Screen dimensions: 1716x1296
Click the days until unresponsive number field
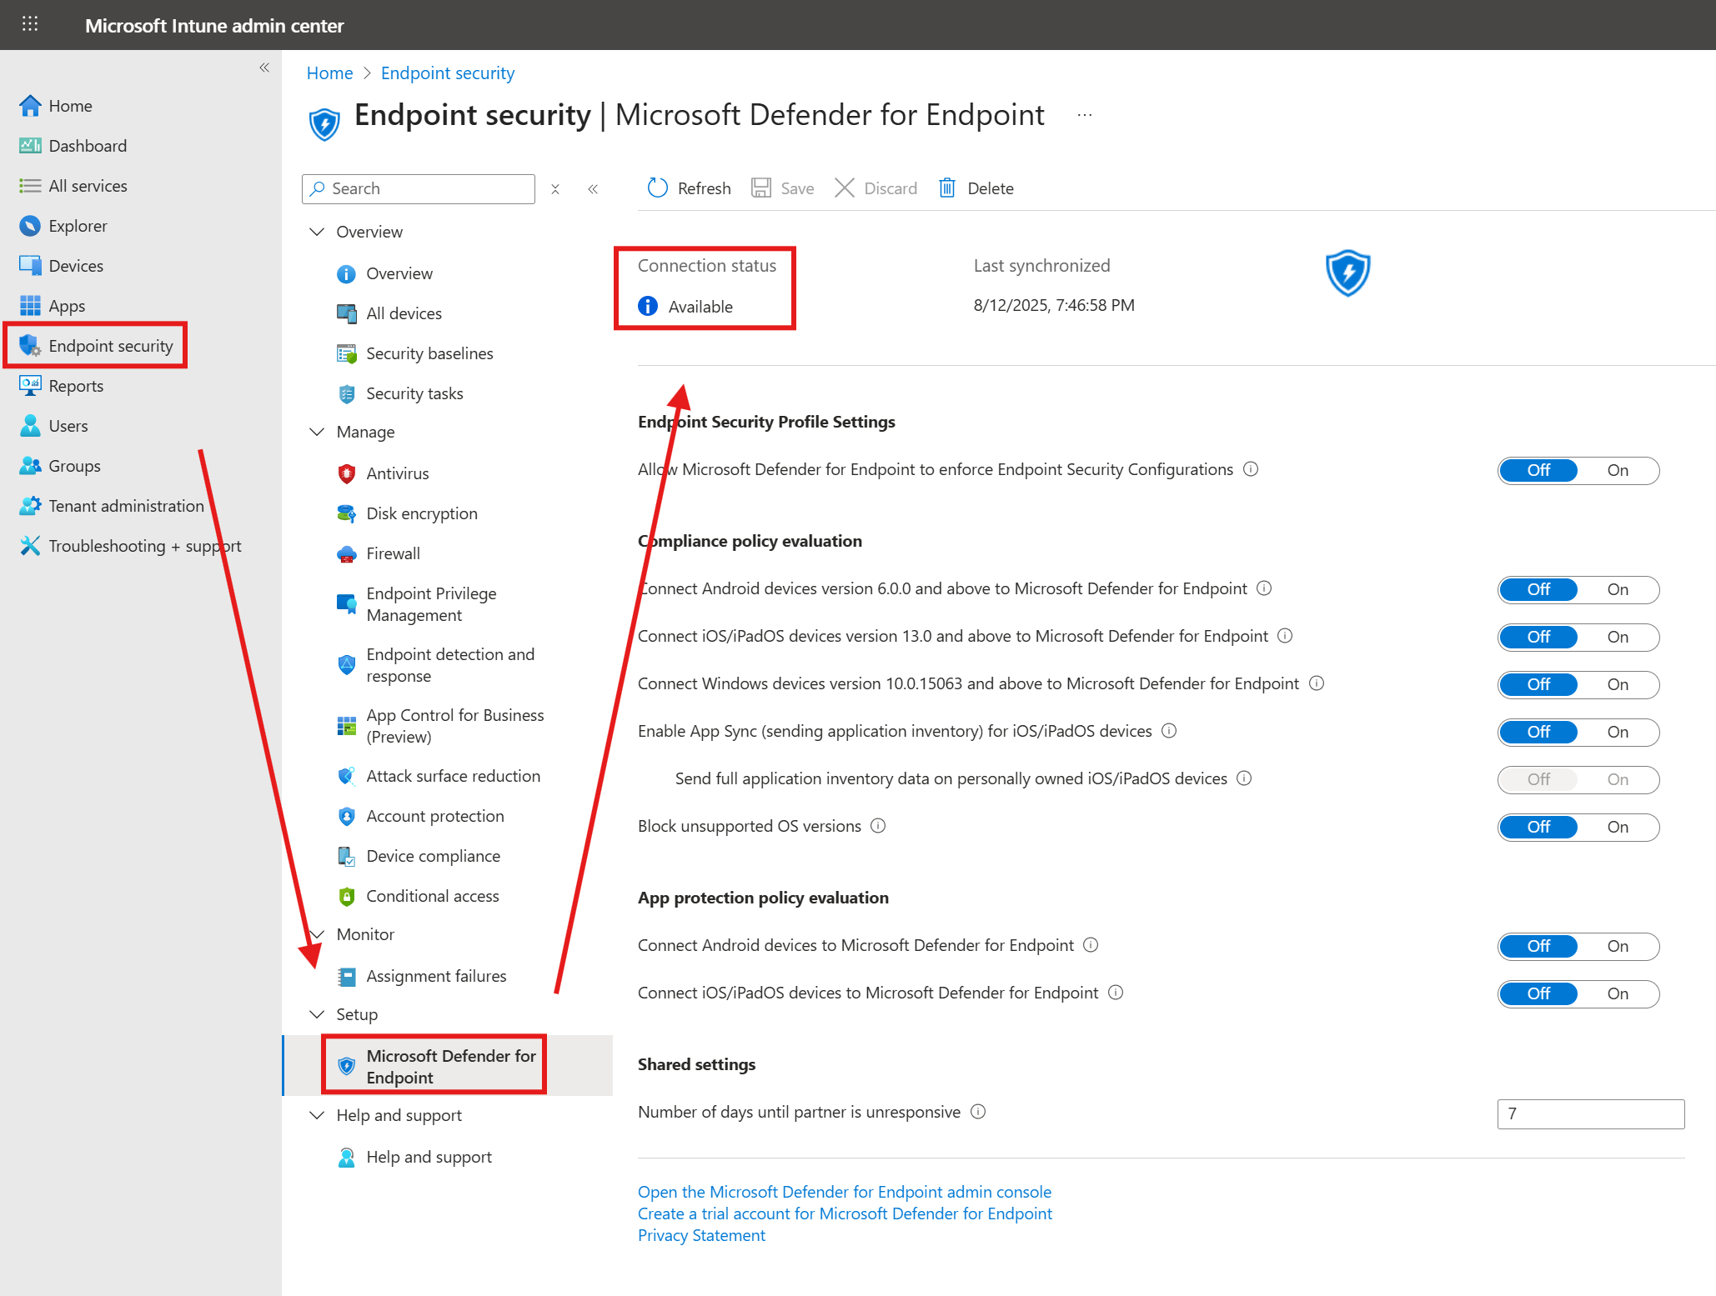pos(1591,1113)
